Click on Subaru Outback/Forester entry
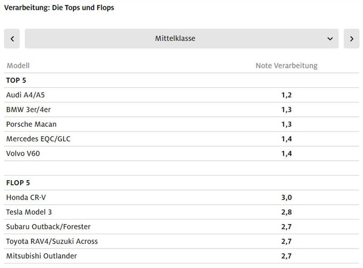363x268 pixels. coord(49,226)
